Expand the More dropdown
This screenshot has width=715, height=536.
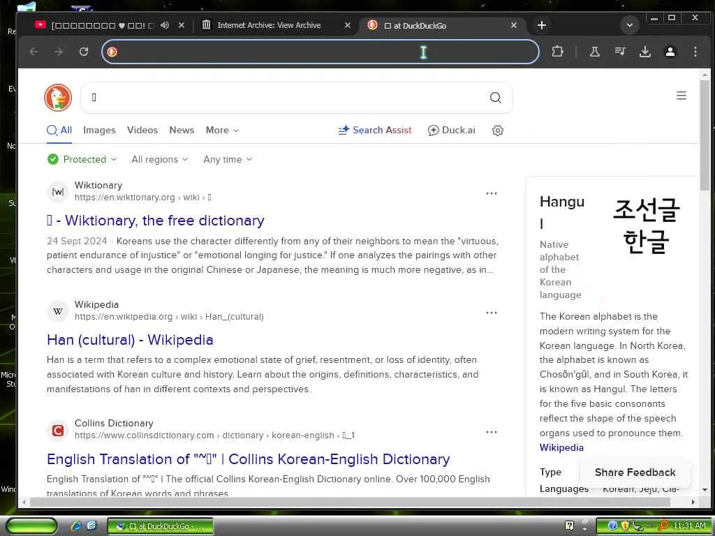coord(222,131)
